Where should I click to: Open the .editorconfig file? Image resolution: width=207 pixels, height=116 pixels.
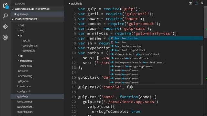coord(25,76)
